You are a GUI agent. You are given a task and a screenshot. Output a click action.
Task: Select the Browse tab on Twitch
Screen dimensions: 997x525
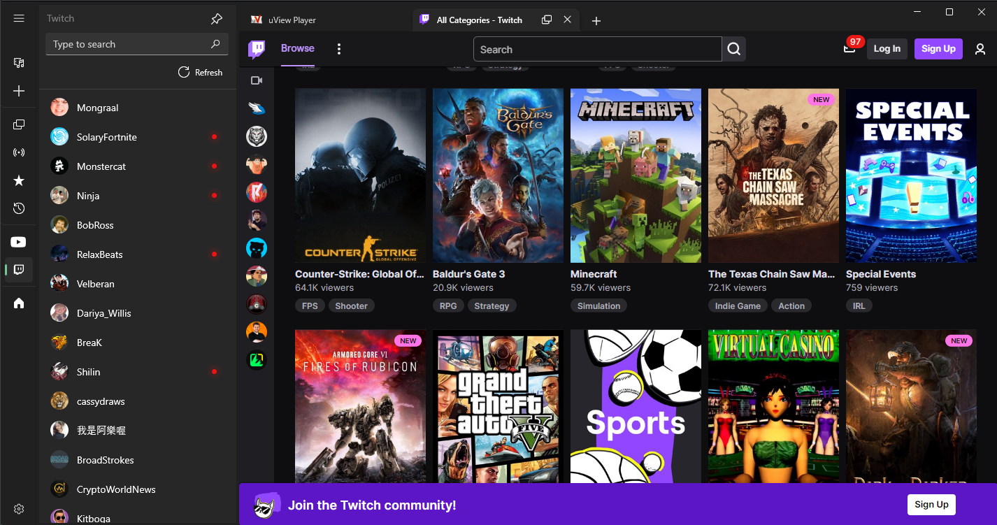(x=298, y=48)
